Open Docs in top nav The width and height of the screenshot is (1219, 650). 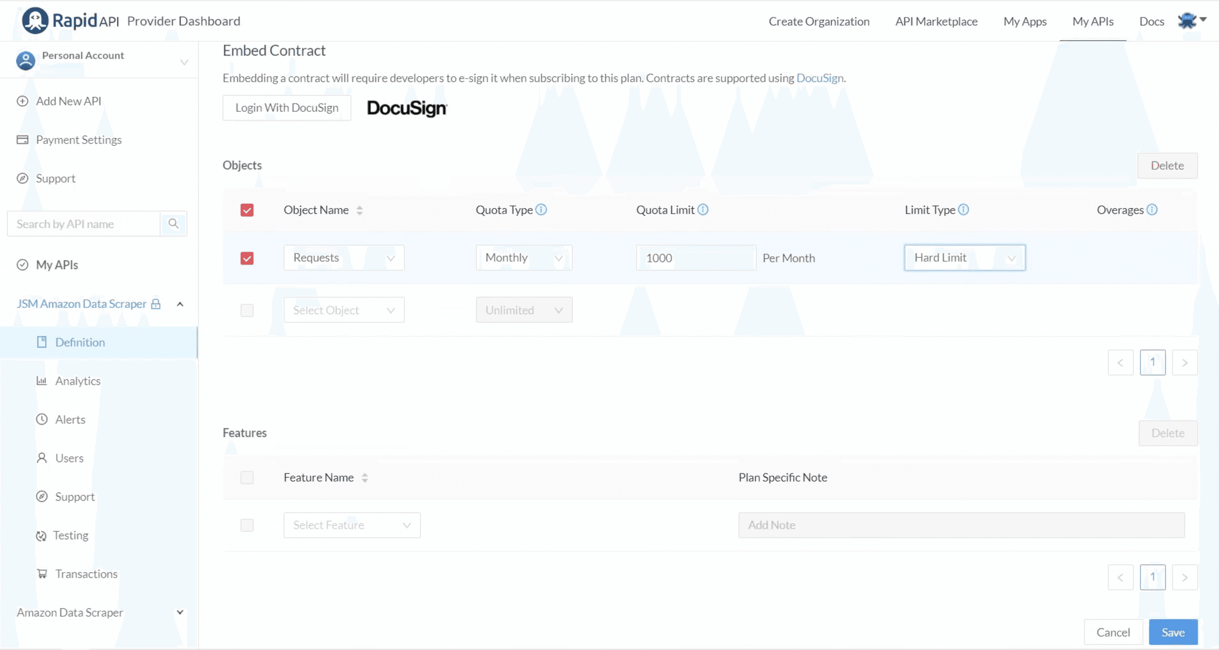click(x=1151, y=21)
